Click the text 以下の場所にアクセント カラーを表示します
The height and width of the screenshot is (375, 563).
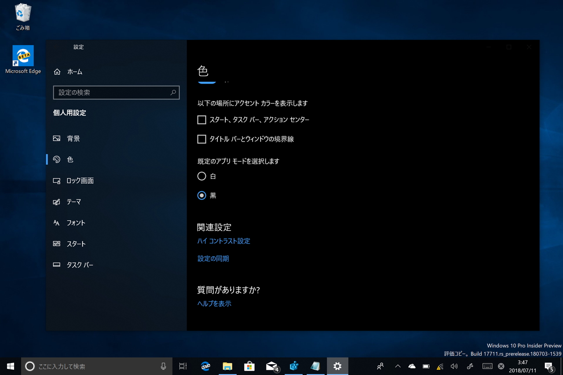pos(252,103)
